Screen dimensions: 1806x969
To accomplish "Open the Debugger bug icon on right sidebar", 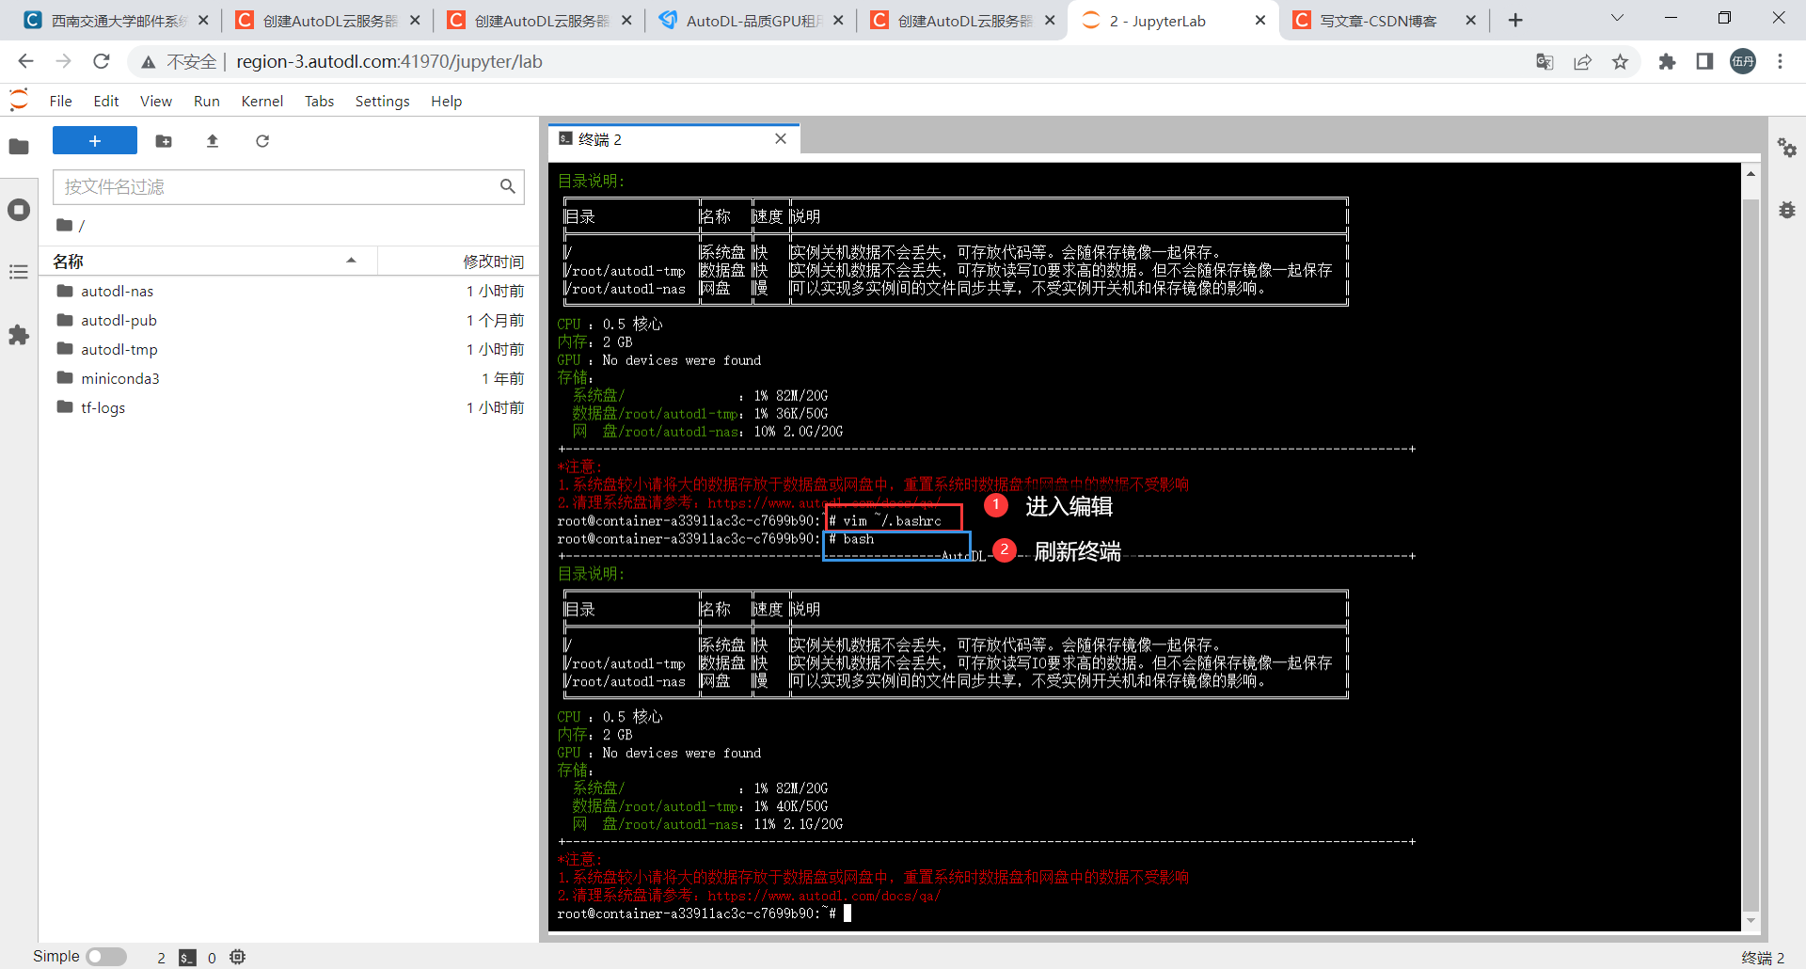I will [1787, 210].
